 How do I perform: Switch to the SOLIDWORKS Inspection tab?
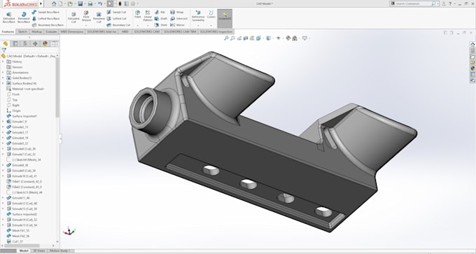(216, 31)
